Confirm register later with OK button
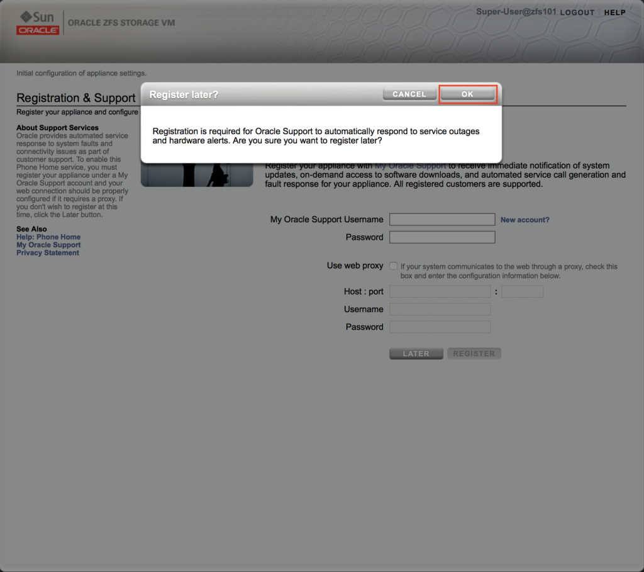 tap(467, 94)
